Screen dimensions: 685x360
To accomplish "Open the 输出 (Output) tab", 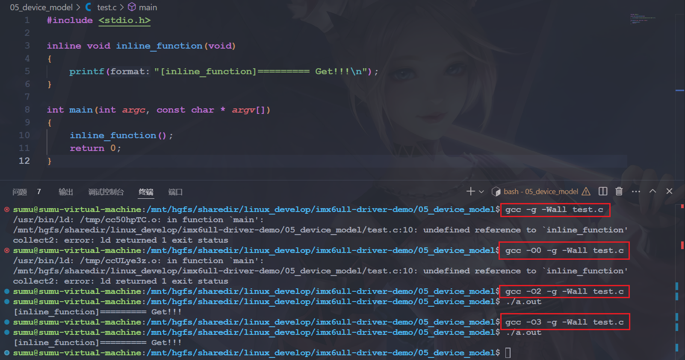I will point(65,192).
